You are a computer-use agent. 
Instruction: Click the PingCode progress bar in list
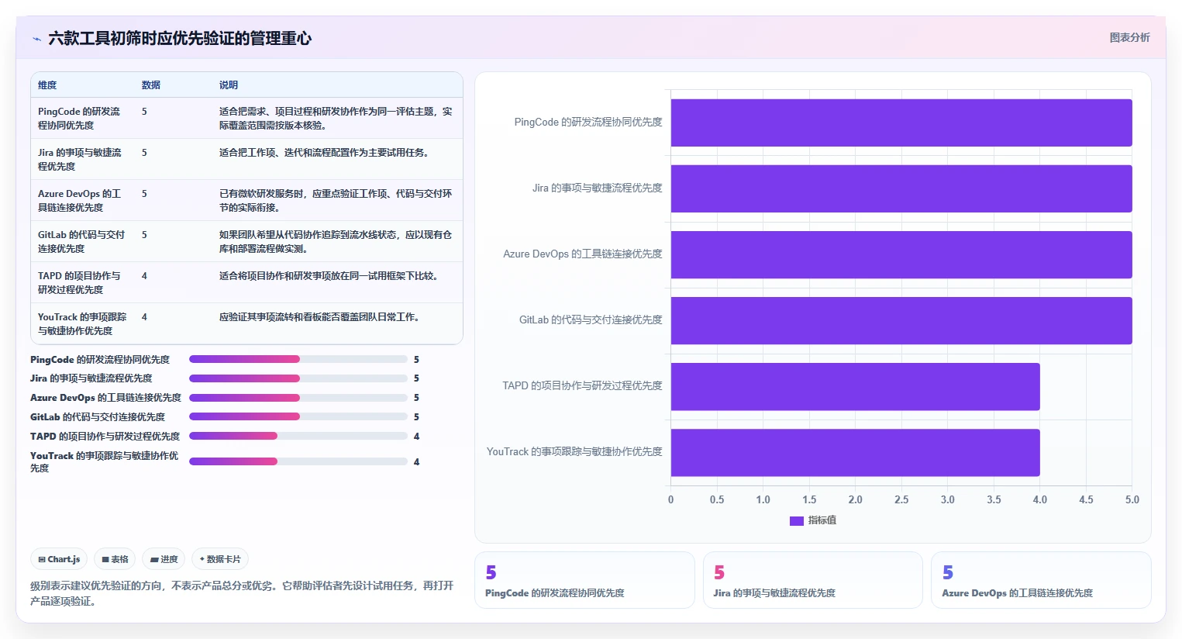pyautogui.click(x=298, y=359)
